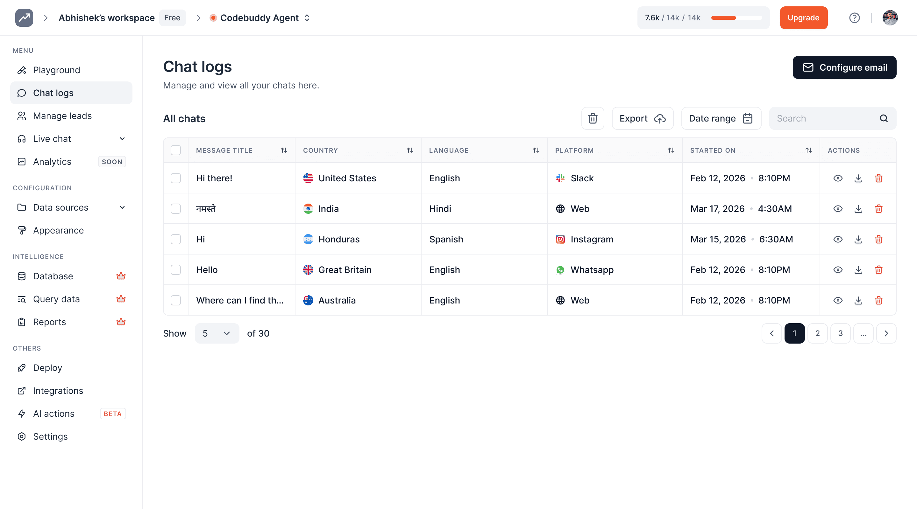The image size is (917, 509).
Task: Click the search magnifier icon
Action: pos(884,118)
